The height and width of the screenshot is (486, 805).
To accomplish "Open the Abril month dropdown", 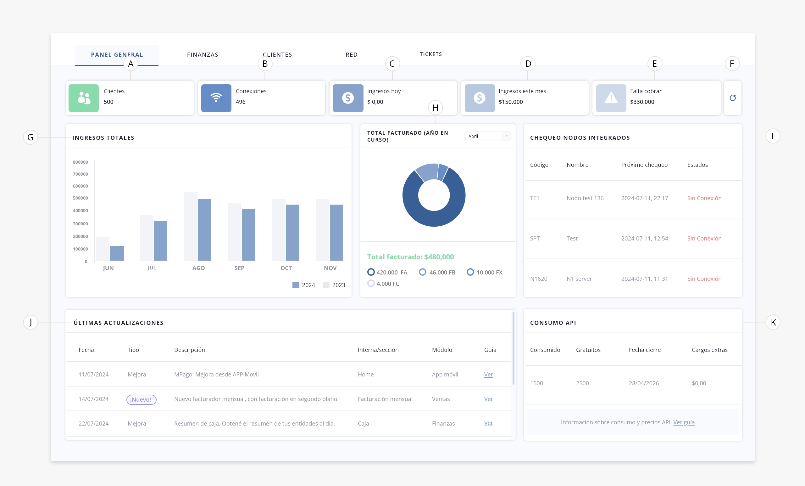I will click(487, 136).
